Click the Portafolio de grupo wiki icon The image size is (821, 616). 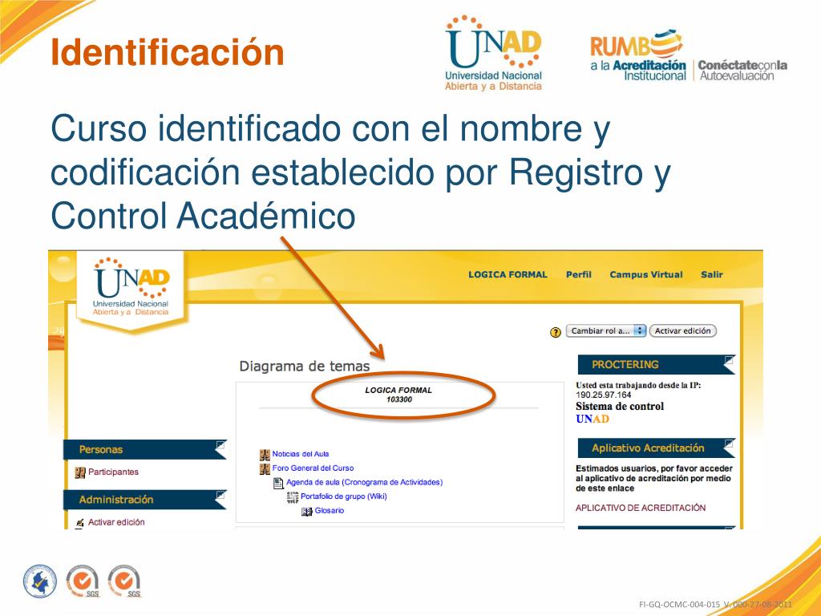(x=293, y=497)
